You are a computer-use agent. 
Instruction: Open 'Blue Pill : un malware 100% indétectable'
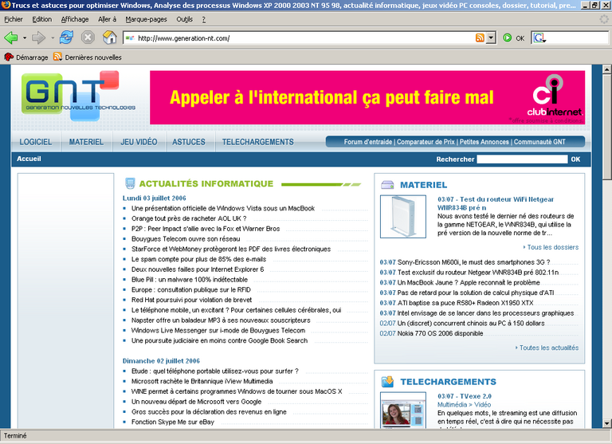(x=190, y=279)
